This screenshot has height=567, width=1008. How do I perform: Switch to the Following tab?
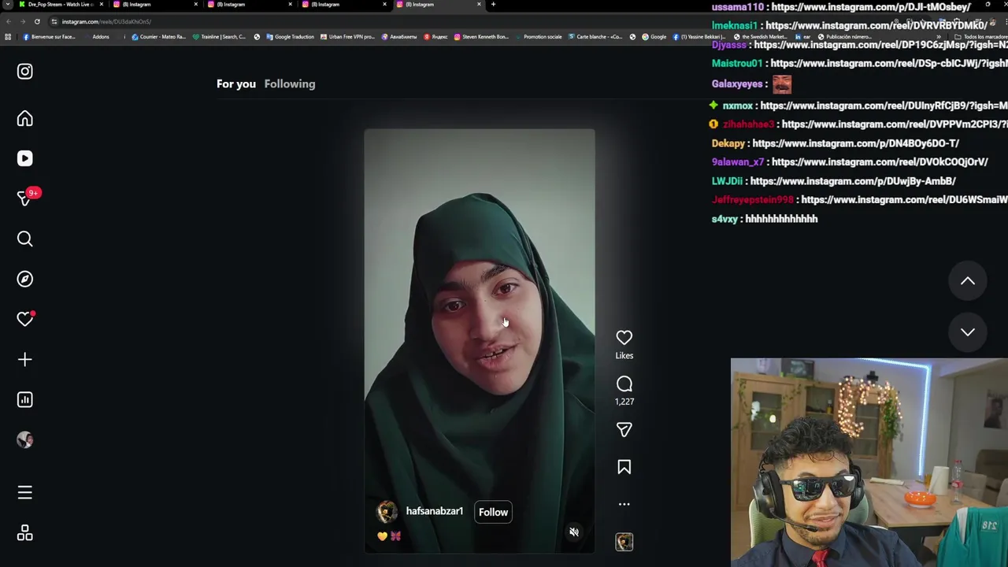[x=290, y=83]
